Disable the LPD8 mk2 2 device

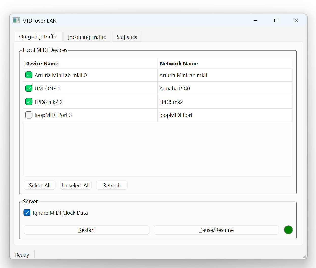(29, 102)
